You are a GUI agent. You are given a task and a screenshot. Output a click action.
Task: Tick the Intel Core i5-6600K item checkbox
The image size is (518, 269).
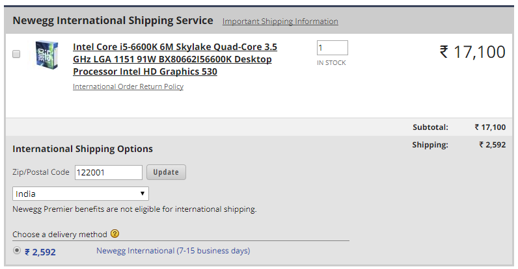(x=16, y=54)
